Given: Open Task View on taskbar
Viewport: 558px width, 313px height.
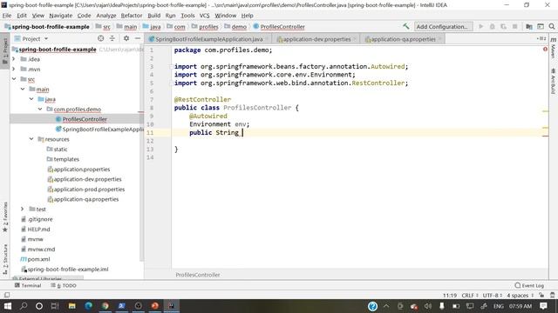Looking at the screenshot, I should tap(55, 306).
